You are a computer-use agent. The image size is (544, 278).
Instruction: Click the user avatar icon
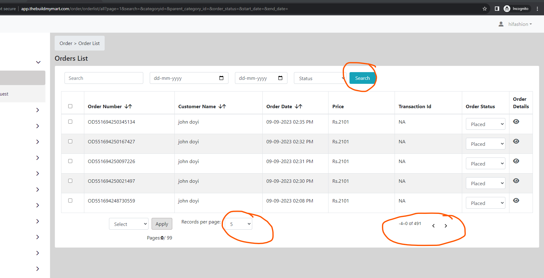point(501,24)
